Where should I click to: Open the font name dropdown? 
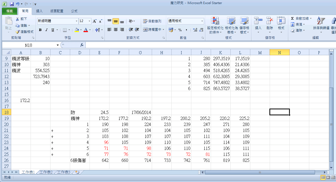click(x=76, y=21)
